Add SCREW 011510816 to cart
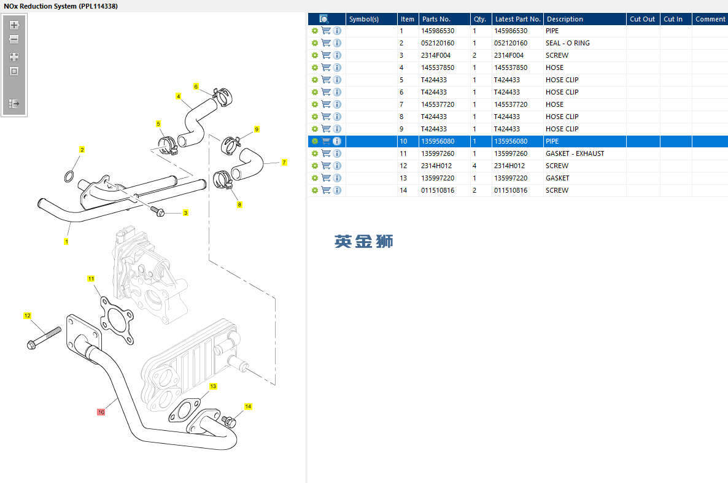The height and width of the screenshot is (483, 728). [326, 190]
